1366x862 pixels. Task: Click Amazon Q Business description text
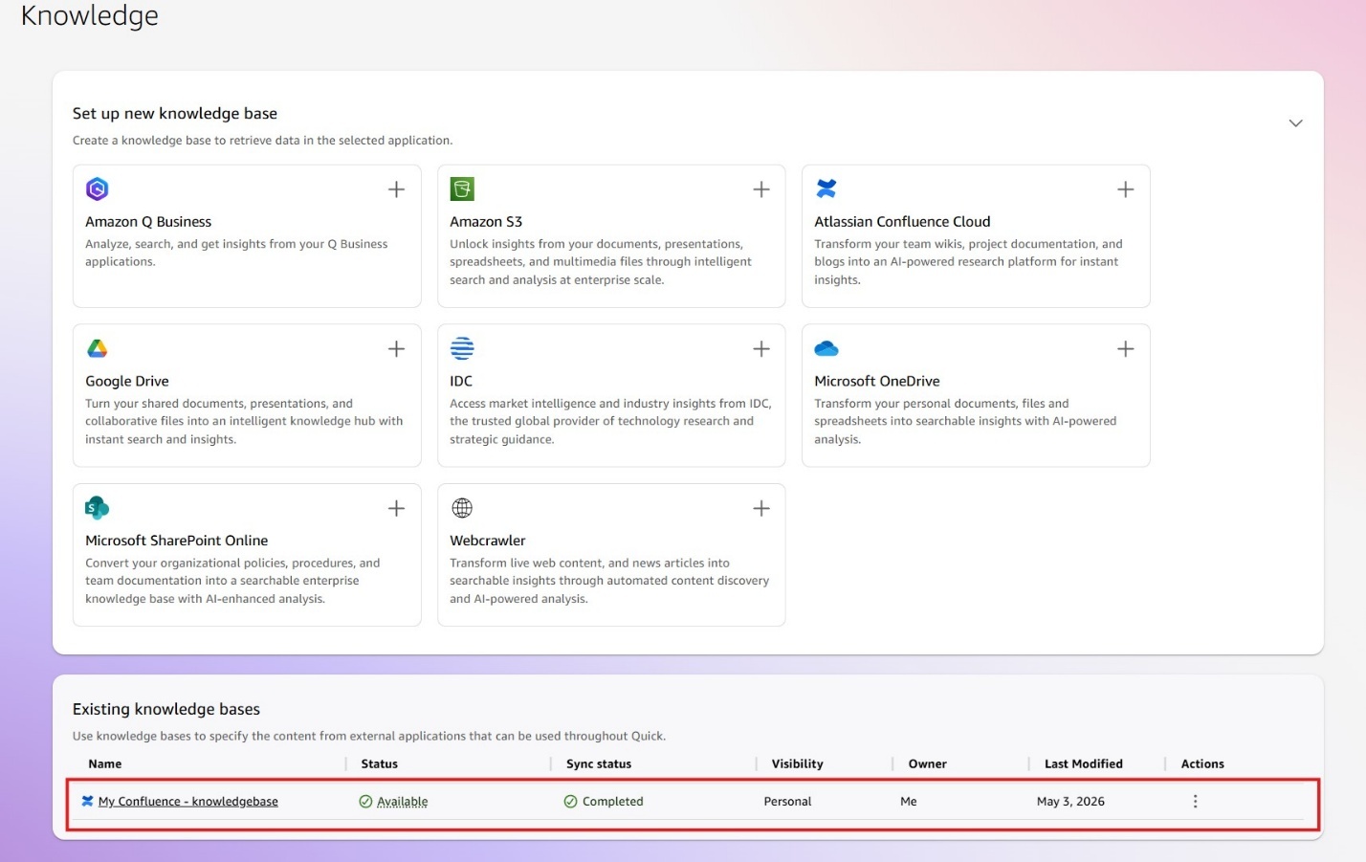click(x=236, y=253)
